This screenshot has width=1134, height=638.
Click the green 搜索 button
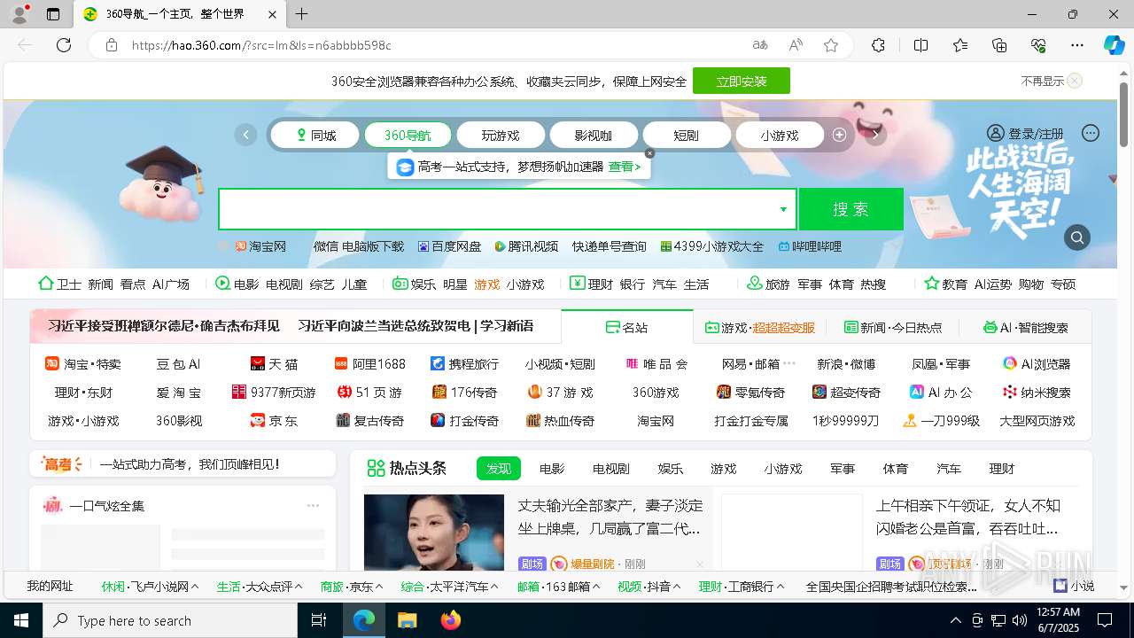[x=850, y=209]
